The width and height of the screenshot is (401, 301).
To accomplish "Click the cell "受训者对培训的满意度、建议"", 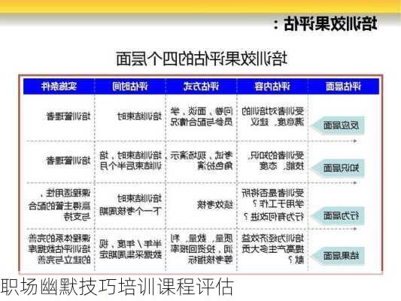I will (273, 117).
